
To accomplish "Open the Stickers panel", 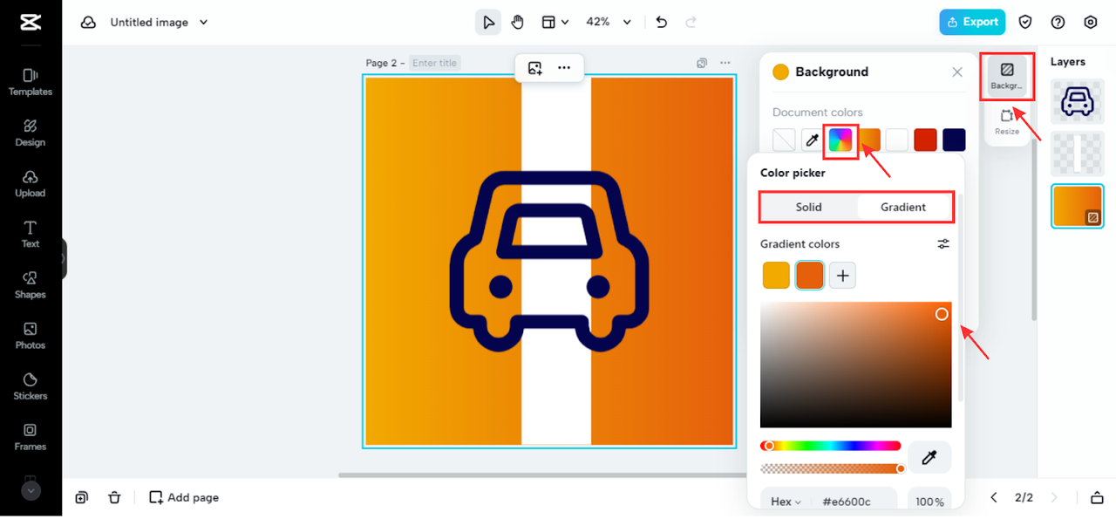I will 31,386.
